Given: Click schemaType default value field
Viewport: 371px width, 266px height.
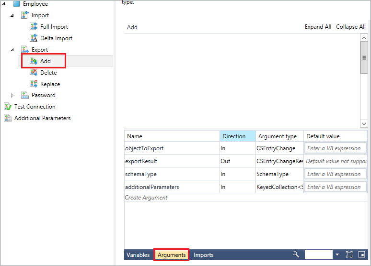Looking at the screenshot, I should 335,174.
